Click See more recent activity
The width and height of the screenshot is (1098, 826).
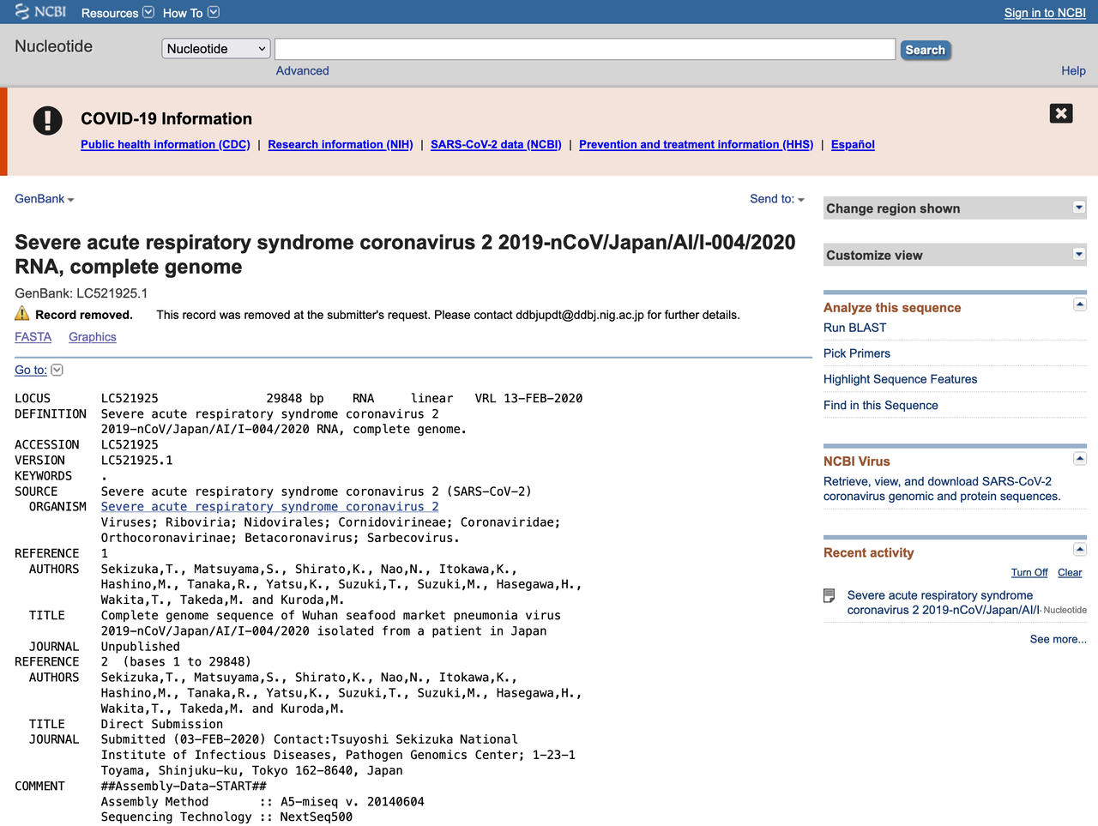1058,639
